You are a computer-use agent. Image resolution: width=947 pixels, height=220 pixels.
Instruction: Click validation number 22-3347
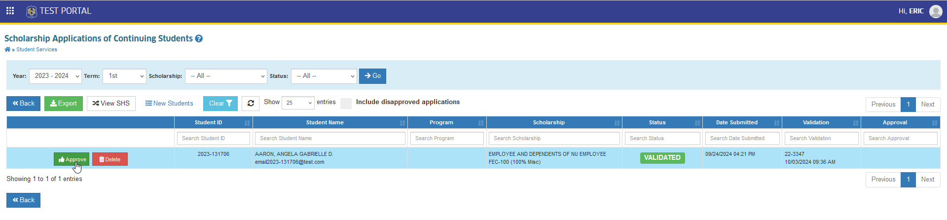[795, 154]
